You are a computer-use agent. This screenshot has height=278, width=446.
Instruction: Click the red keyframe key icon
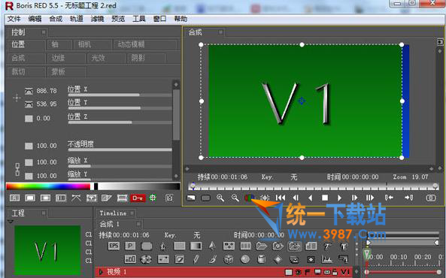pyautogui.click(x=138, y=198)
